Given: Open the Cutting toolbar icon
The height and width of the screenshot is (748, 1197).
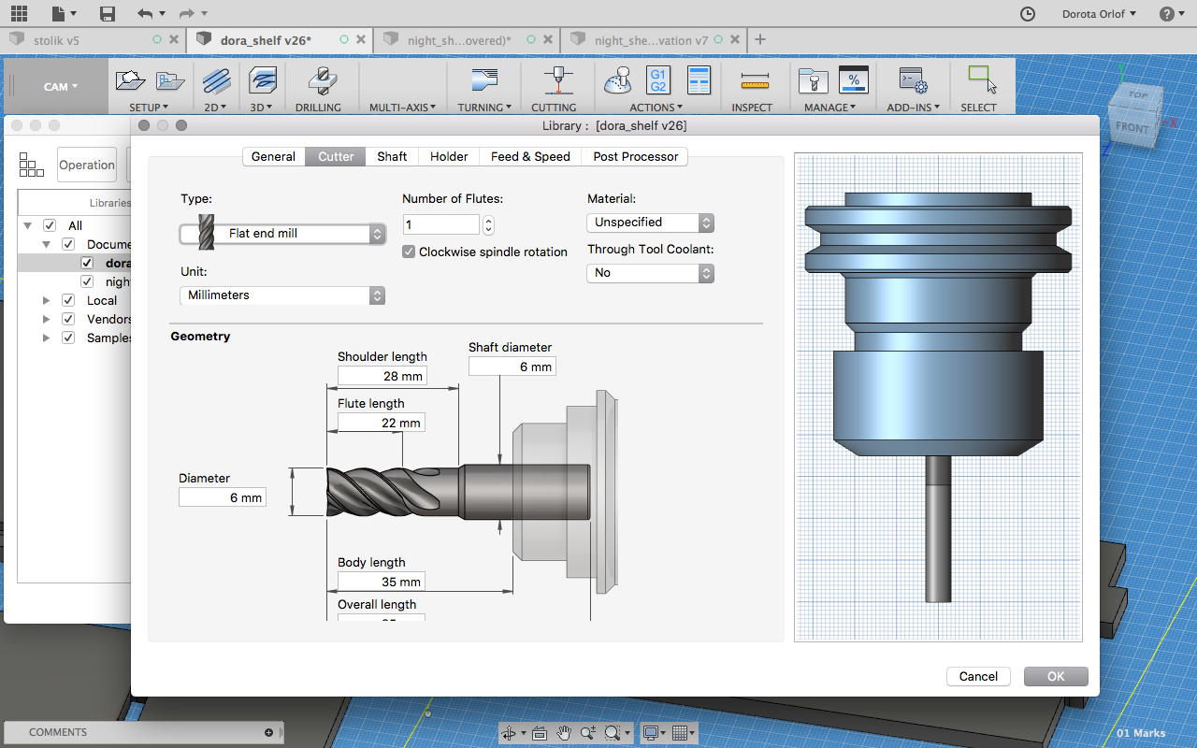Looking at the screenshot, I should [x=557, y=81].
